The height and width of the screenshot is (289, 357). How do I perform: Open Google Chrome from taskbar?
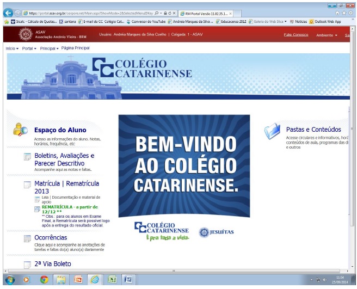44,279
